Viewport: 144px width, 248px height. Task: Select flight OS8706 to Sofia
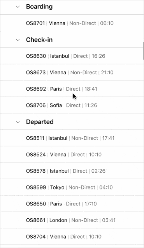pos(72,105)
